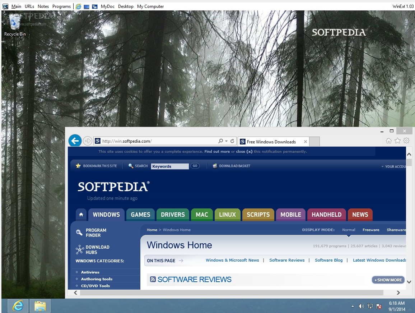Viewport: 415px width, 313px height.
Task: Open the Main menu in WinExt bar
Action: 16,6
